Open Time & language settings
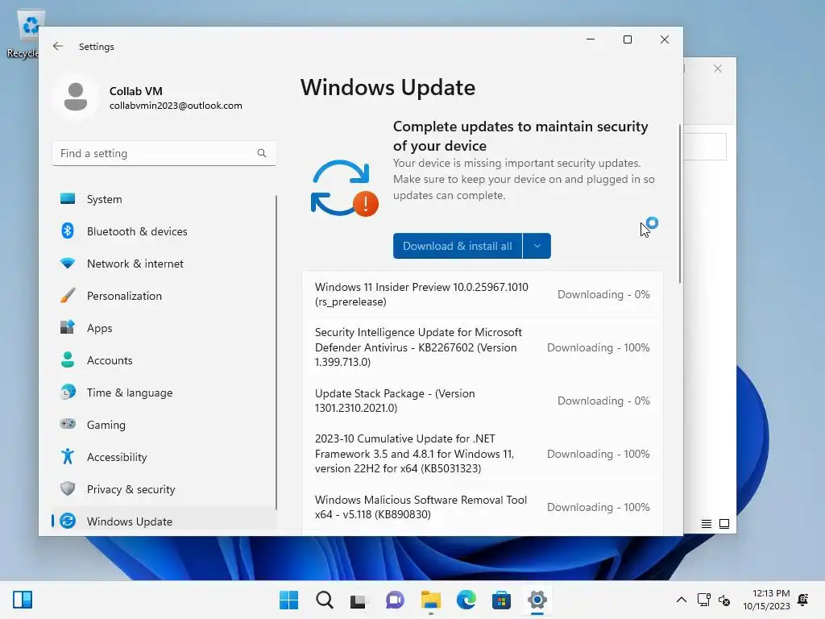 pyautogui.click(x=164, y=393)
